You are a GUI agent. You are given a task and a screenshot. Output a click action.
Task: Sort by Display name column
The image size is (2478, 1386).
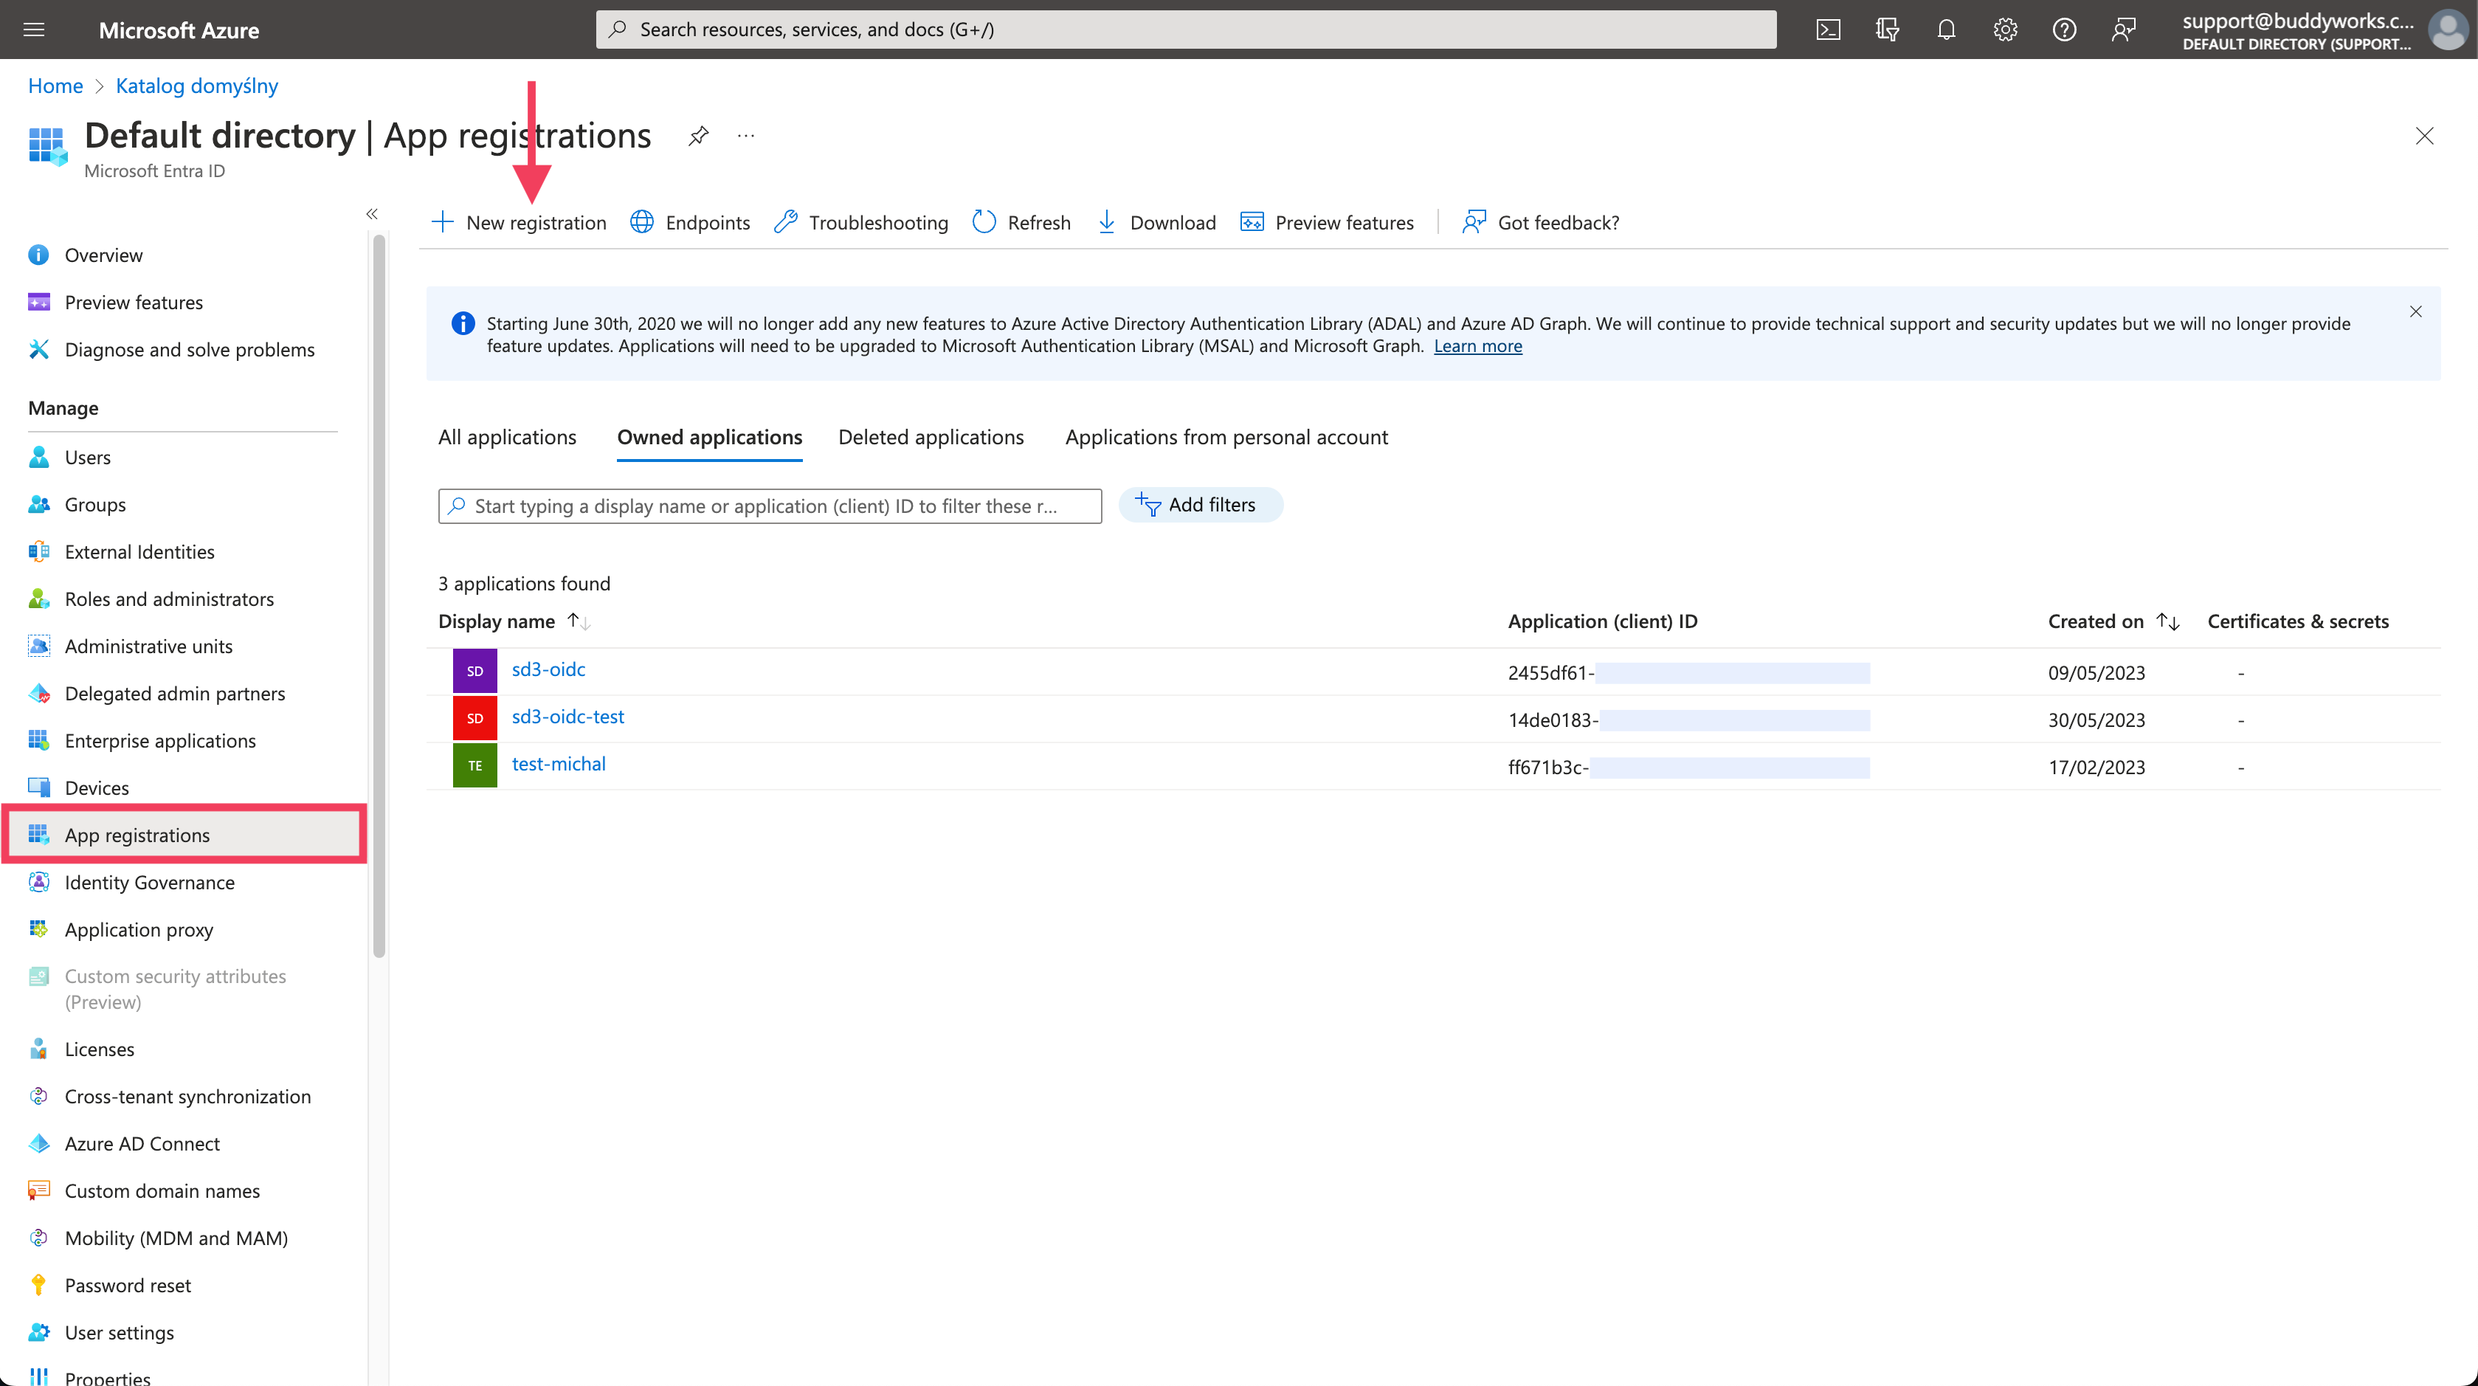point(514,621)
